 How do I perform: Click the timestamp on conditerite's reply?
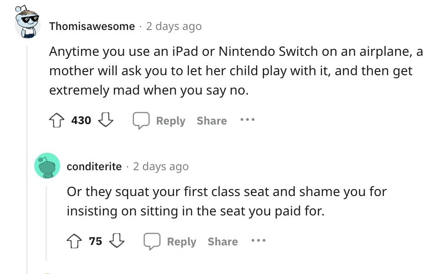[x=161, y=166]
